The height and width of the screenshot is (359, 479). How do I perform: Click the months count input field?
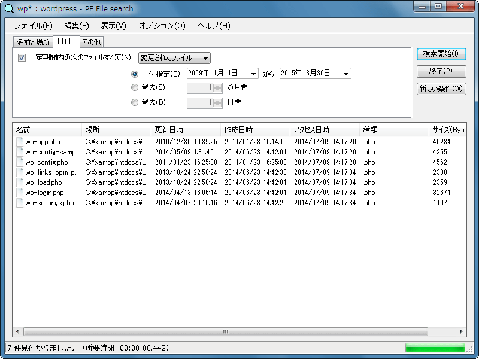[x=200, y=88]
